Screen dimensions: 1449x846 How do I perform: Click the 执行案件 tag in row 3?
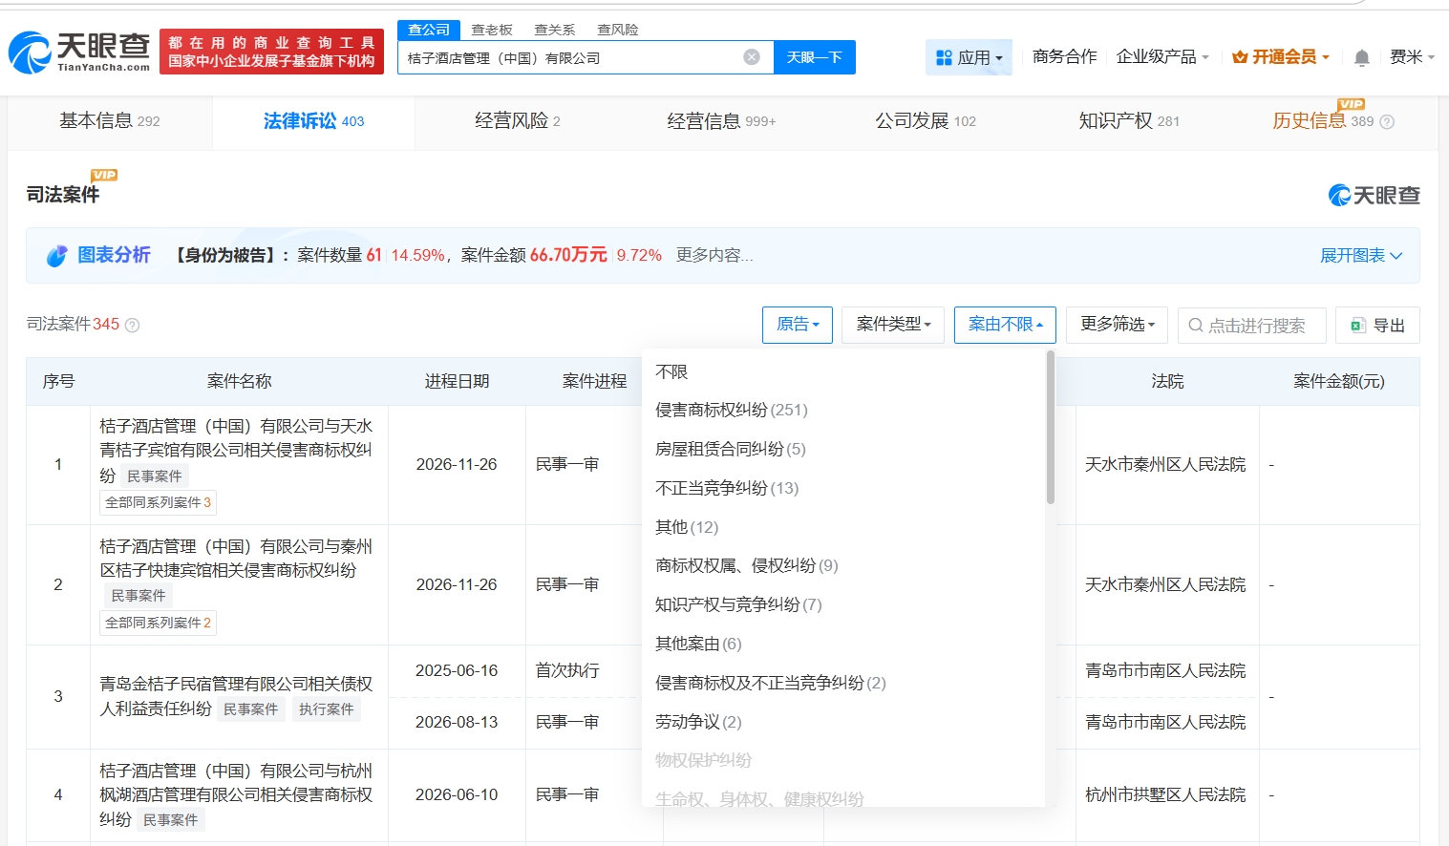click(326, 709)
